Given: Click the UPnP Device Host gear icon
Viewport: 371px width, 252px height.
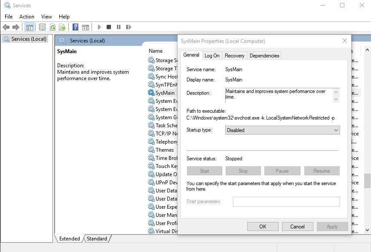Looking at the screenshot, I should tap(151, 182).
